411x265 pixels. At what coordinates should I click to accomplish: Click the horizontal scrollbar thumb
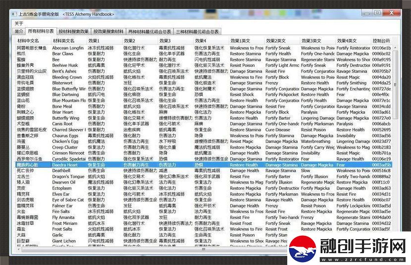click(204, 249)
